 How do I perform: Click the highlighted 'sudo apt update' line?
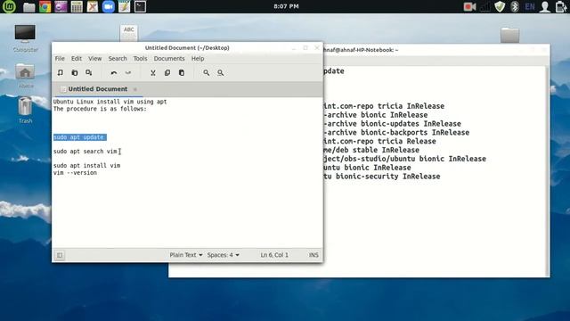pyautogui.click(x=79, y=137)
